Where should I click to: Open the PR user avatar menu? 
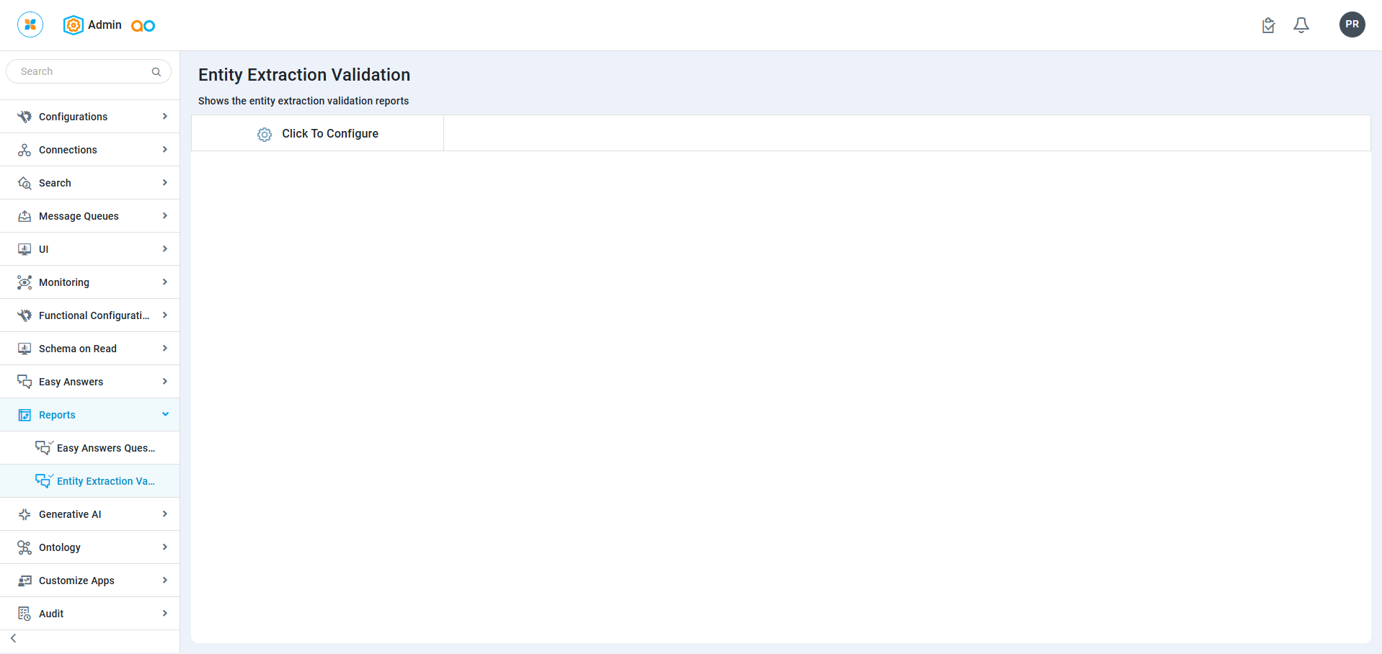1352,24
